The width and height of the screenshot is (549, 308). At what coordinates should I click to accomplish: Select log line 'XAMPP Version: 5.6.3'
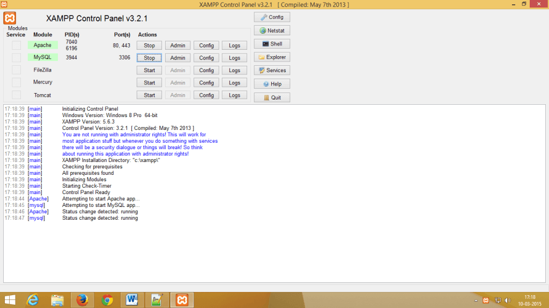click(88, 122)
